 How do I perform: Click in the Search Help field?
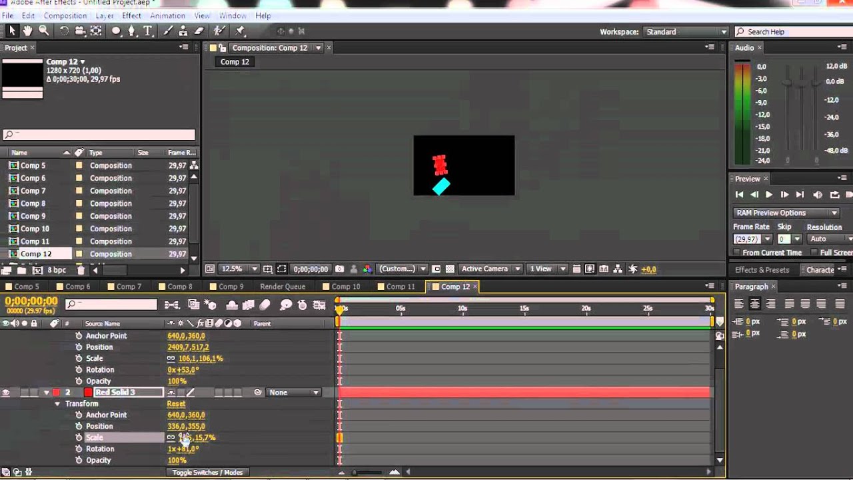[x=793, y=32]
